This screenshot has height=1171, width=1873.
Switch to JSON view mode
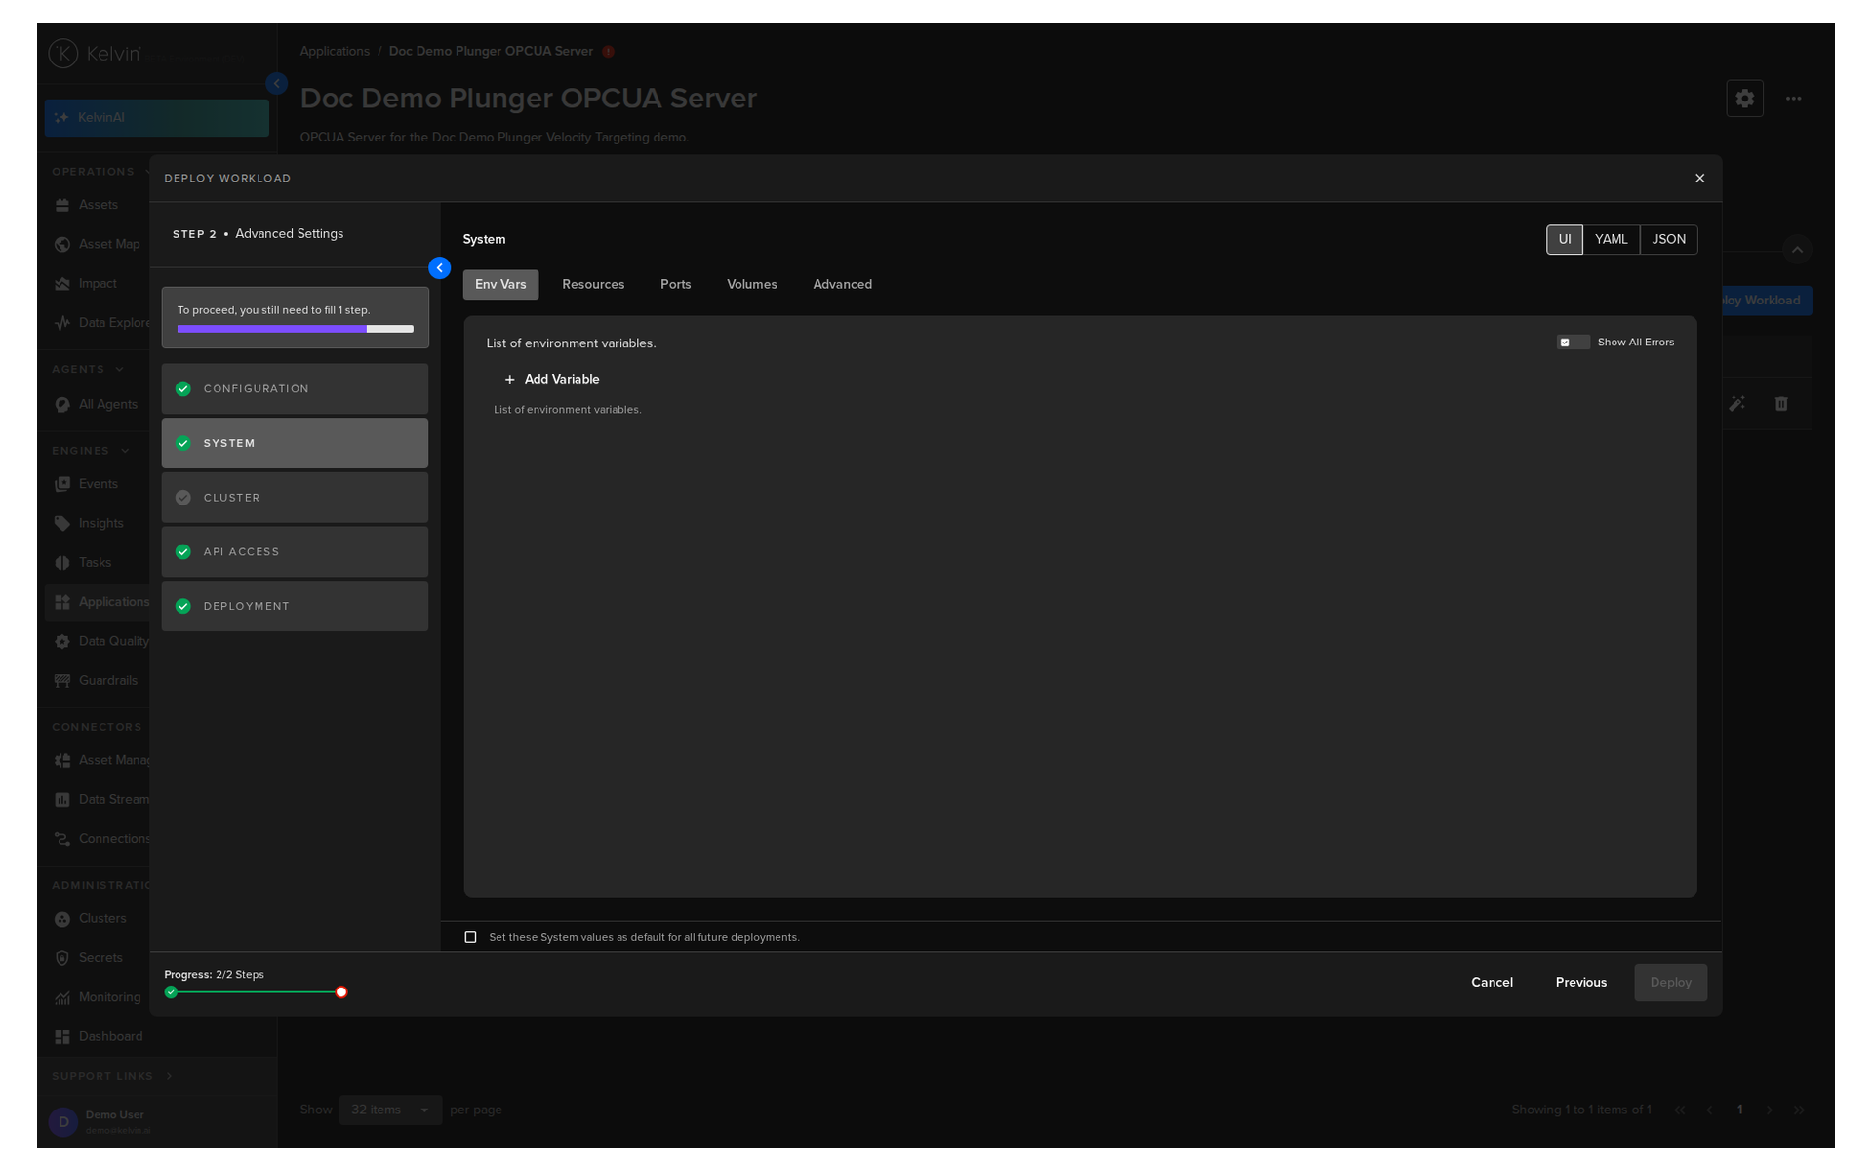tap(1668, 240)
